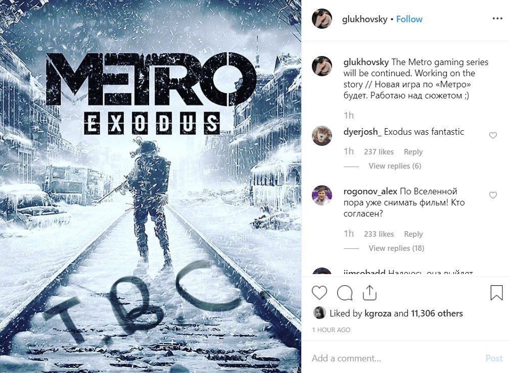Viewport: 509px width, 373px height.
Task: Open the three-dot more options menu
Action: tap(497, 19)
